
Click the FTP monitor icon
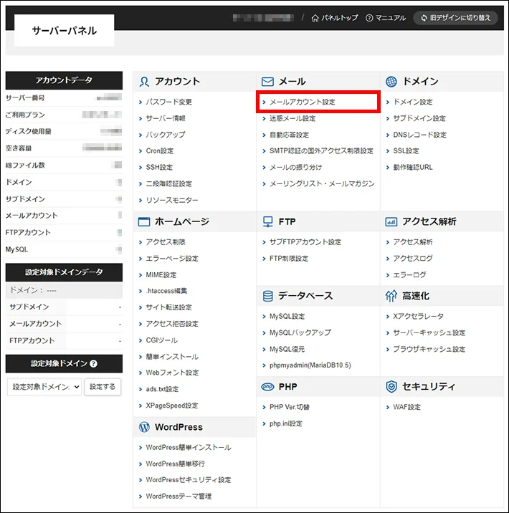coord(267,221)
